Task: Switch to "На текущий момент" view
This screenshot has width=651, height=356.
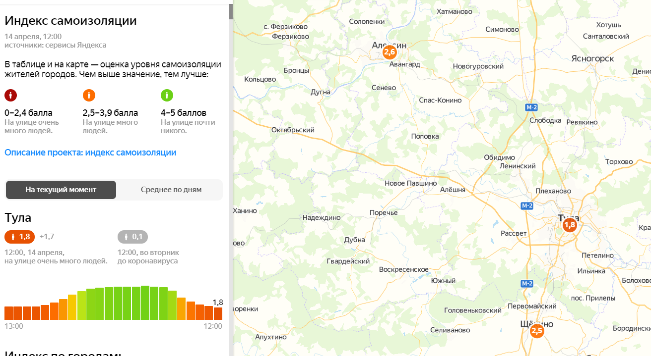Action: pos(61,190)
